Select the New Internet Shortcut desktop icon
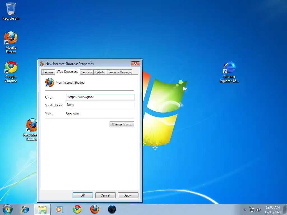This screenshot has width=287, height=215. pos(31,130)
